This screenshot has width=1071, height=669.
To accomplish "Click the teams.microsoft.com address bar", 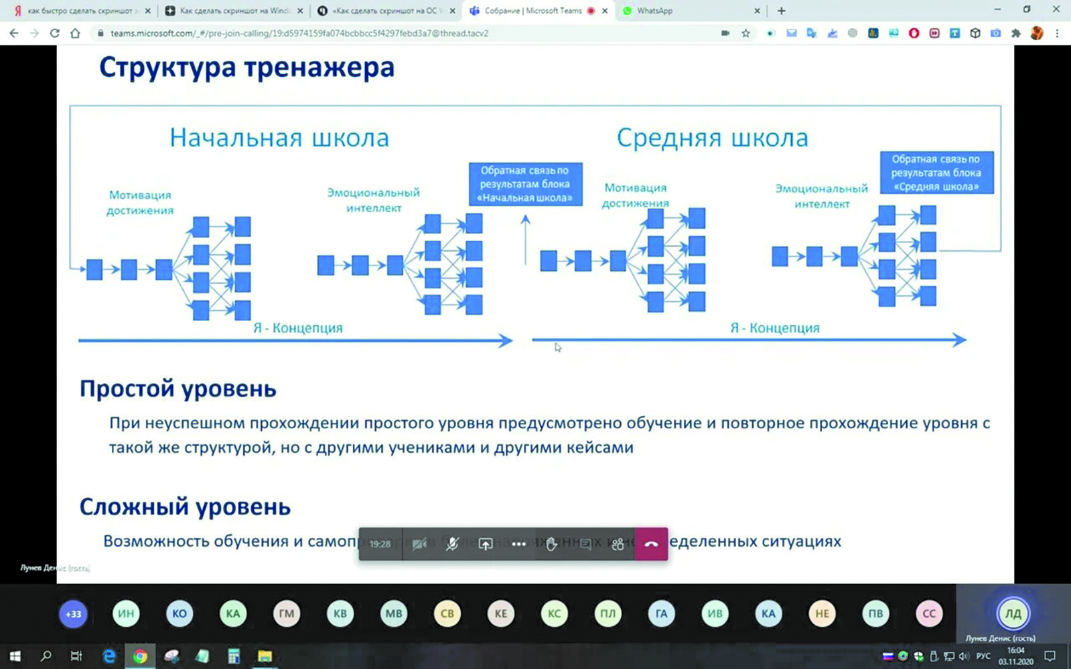I will click(402, 33).
